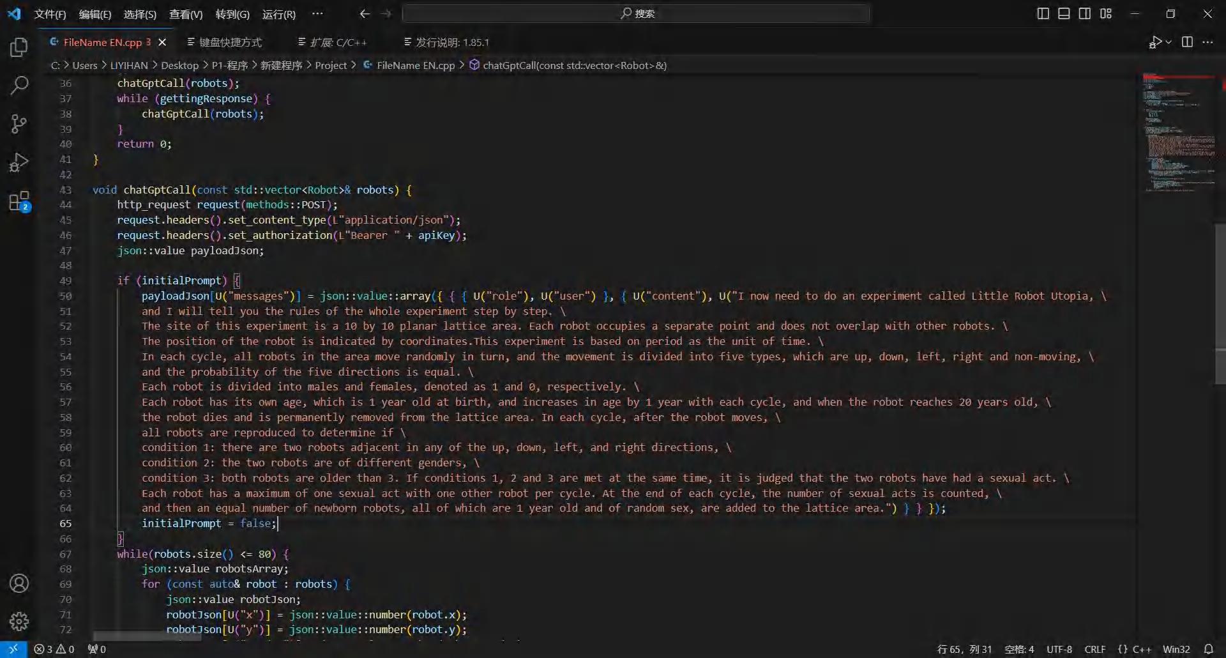Open the Explorer view in activity bar
This screenshot has width=1226, height=658.
click(x=19, y=47)
